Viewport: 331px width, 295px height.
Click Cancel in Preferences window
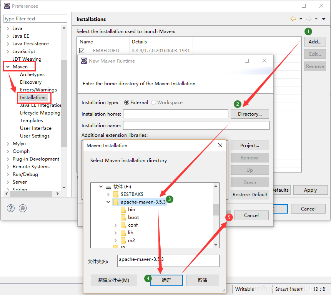(x=308, y=209)
